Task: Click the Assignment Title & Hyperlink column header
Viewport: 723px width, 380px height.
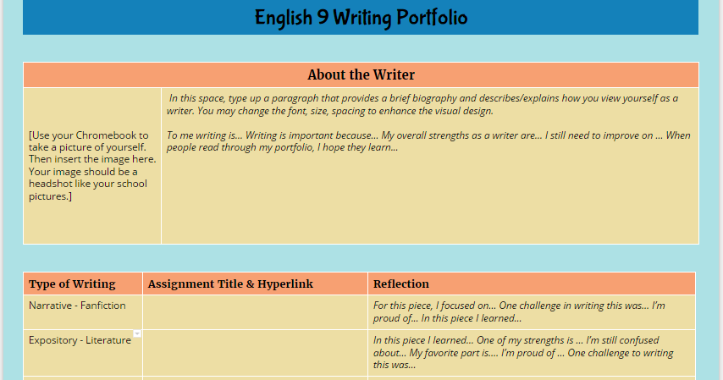Action: (x=230, y=284)
